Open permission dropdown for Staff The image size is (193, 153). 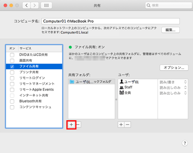[173, 87]
